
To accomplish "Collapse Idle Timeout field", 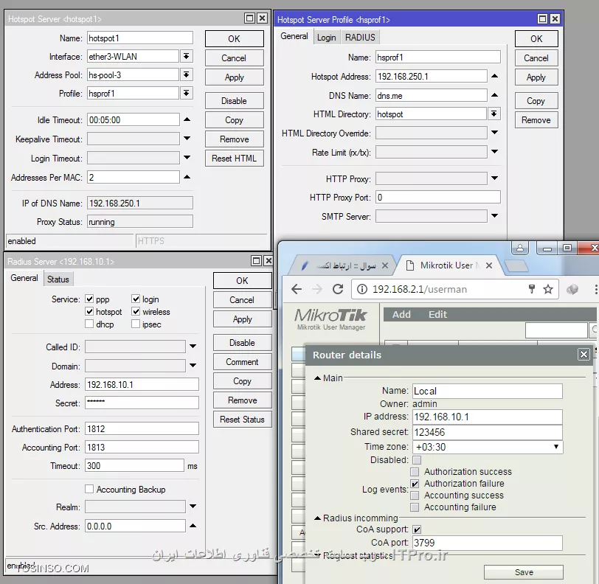I will click(x=187, y=119).
